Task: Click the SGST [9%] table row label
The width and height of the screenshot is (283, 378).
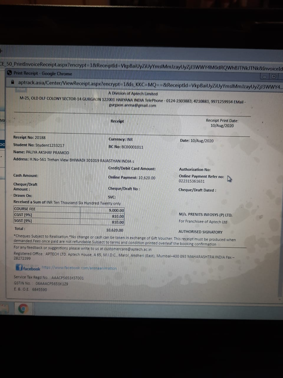Action: (x=23, y=221)
